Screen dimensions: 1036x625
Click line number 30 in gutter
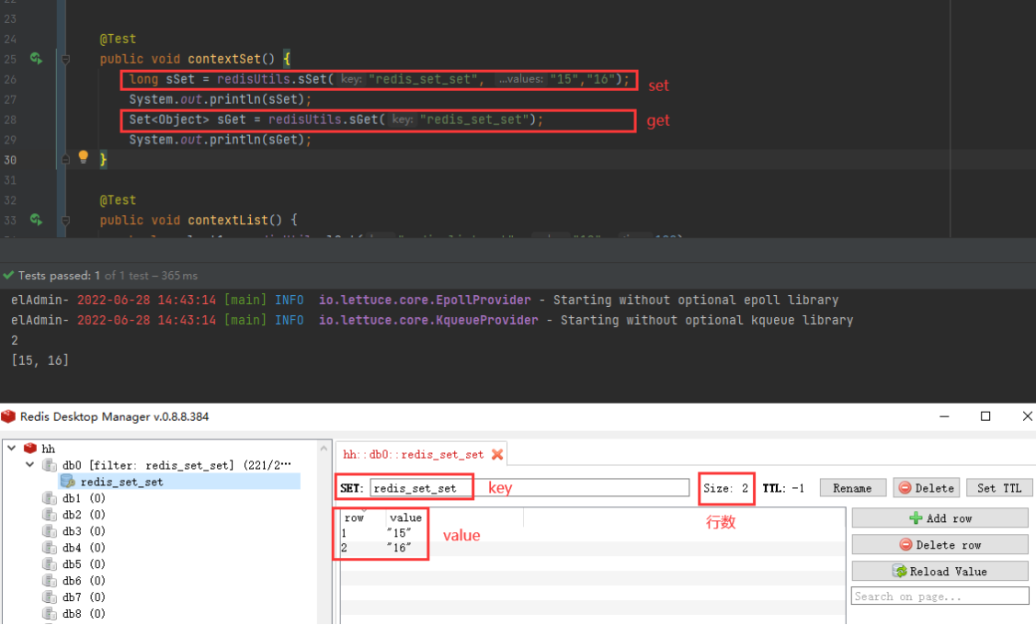point(10,160)
